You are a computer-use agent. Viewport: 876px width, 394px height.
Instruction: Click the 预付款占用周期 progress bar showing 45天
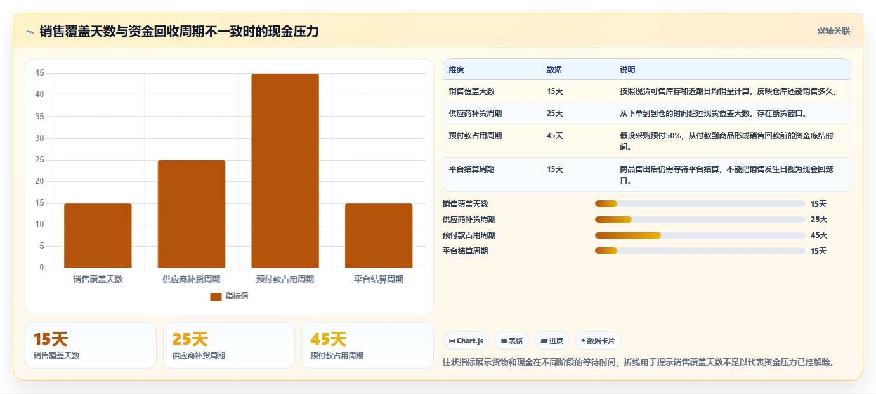pos(700,235)
